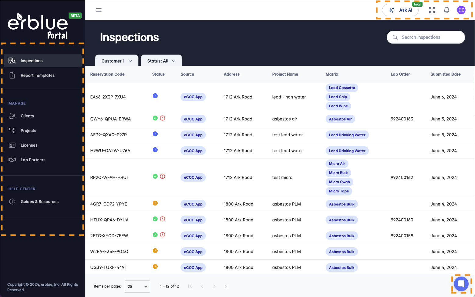Click project name lead - non water
The image size is (475, 297).
click(289, 97)
